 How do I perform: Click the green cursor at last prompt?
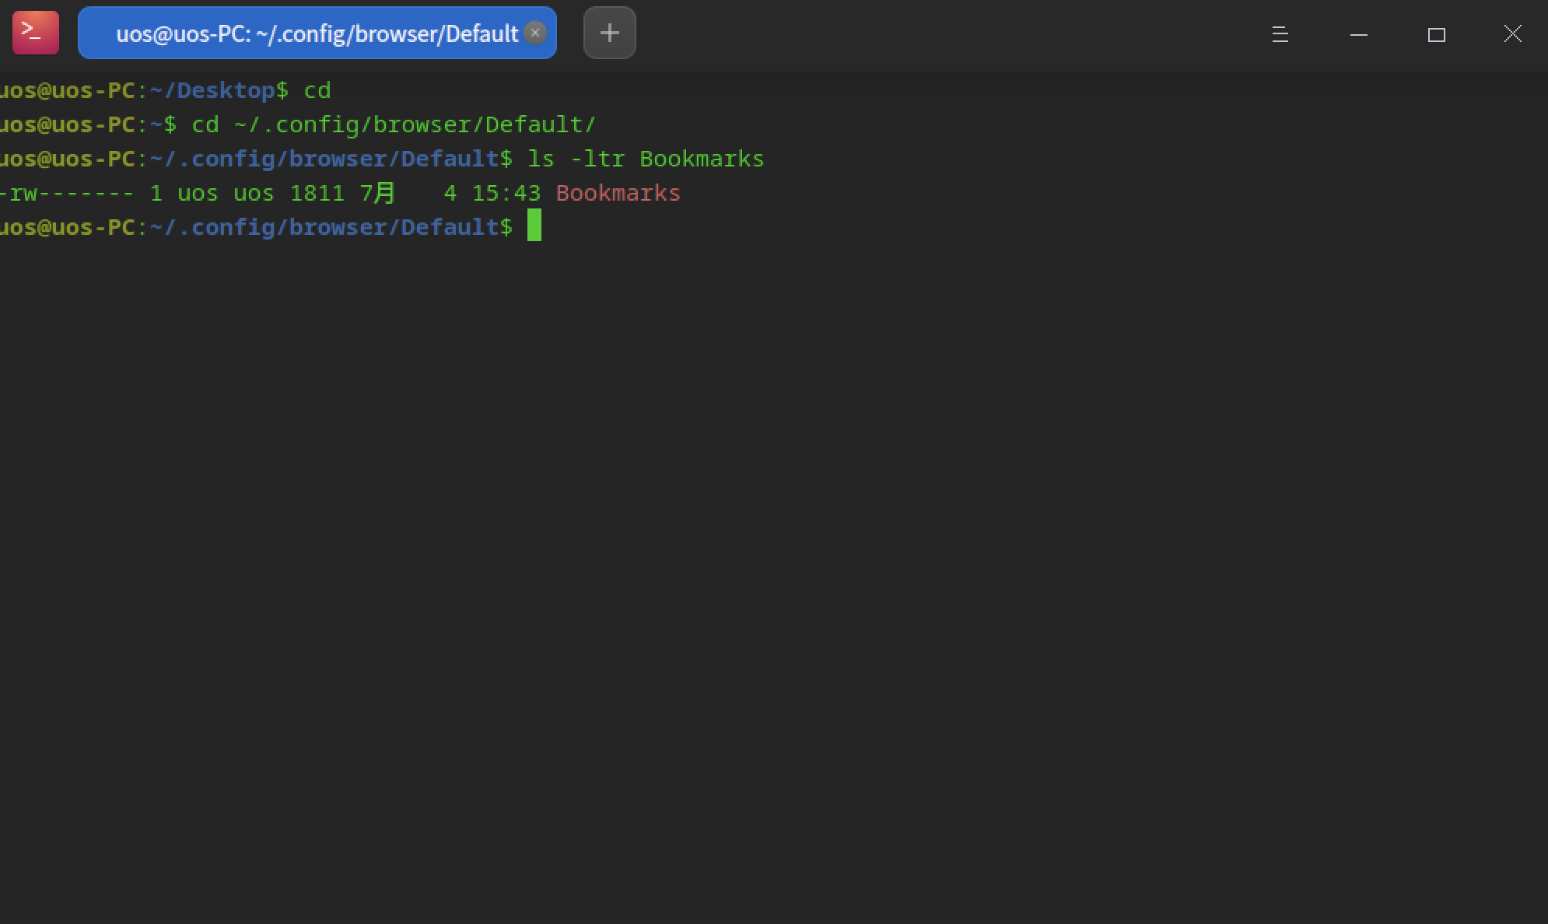[x=534, y=226]
